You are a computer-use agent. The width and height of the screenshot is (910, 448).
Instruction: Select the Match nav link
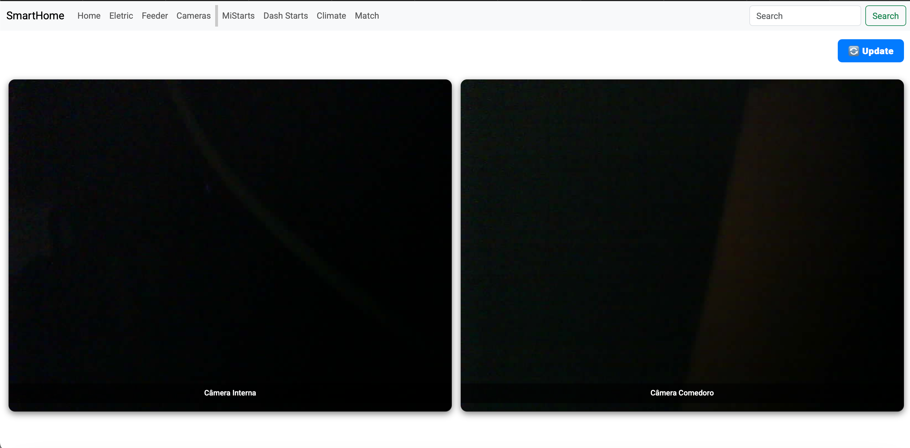[x=367, y=16]
